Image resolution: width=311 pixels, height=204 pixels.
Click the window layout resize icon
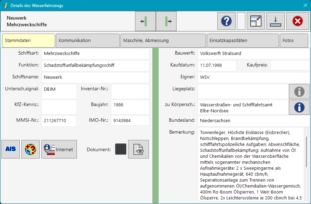[256, 21]
